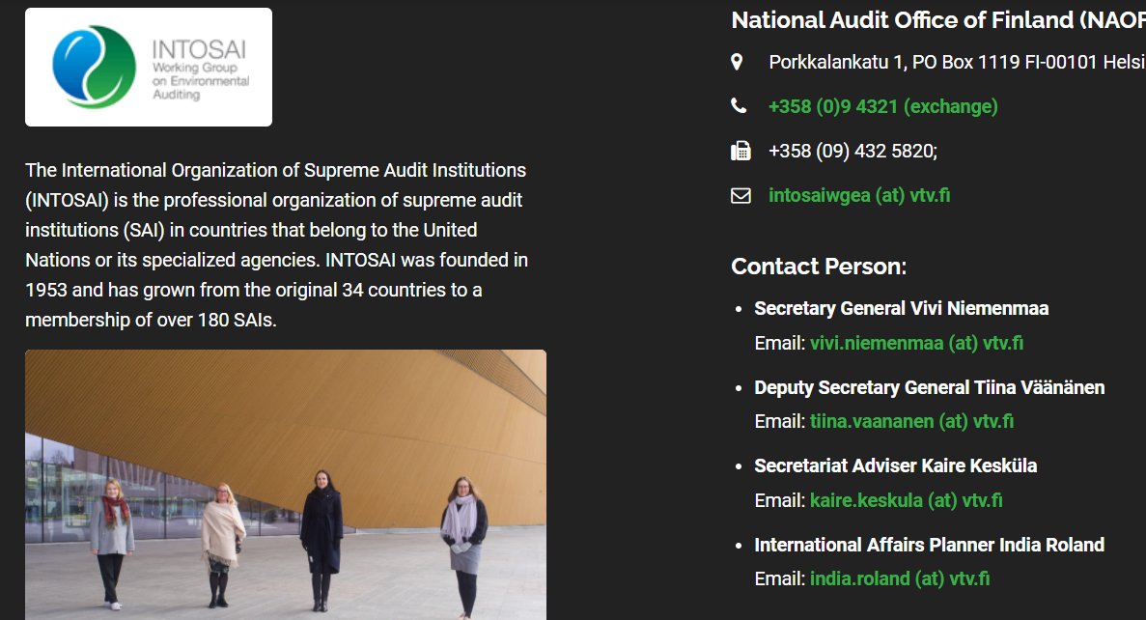Email india.roland (at) vtv.fi
Screen dimensions: 1146x620
pyautogui.click(x=900, y=578)
